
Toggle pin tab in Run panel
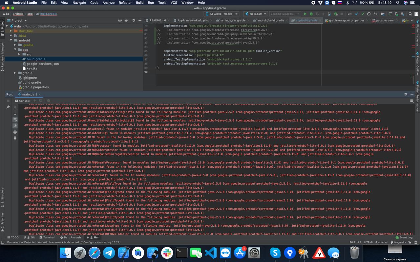pos(8,107)
